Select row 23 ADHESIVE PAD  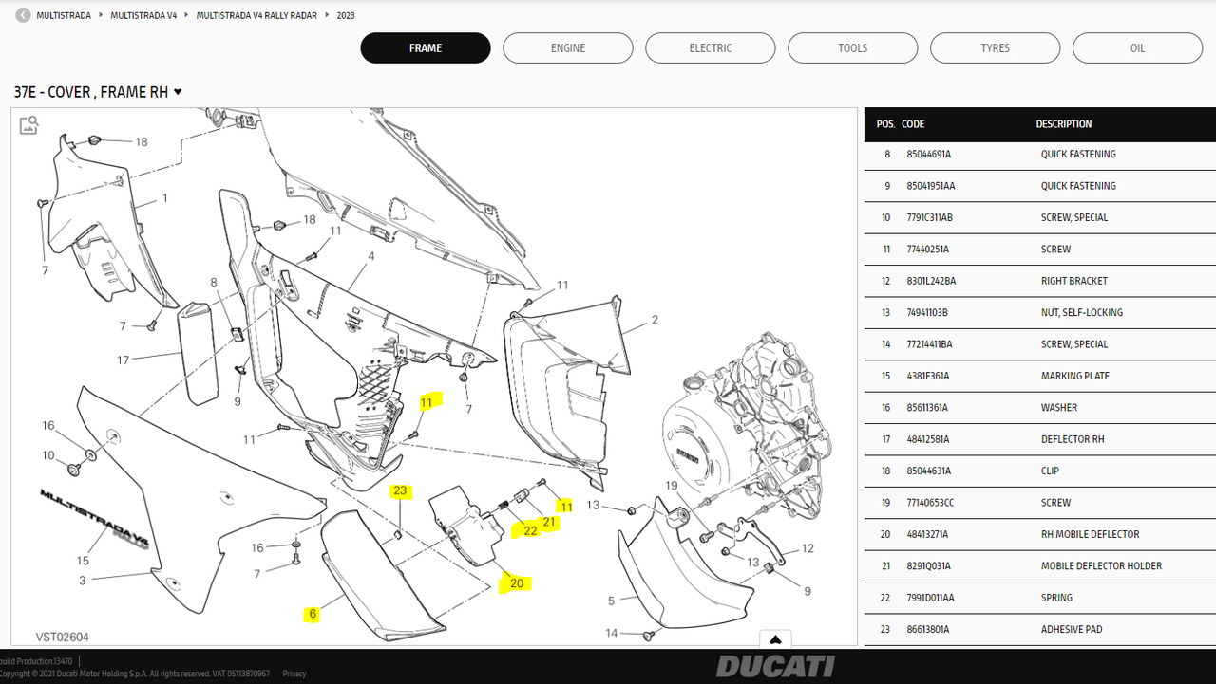1040,630
